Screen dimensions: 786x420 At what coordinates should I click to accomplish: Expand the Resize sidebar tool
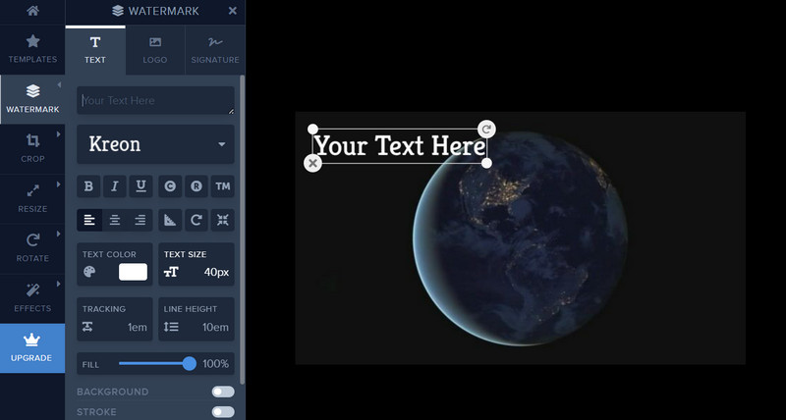click(32, 199)
